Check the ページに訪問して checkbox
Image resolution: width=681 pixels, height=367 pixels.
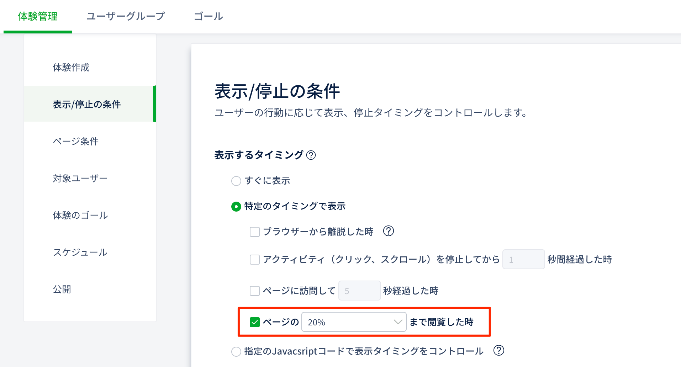(255, 291)
